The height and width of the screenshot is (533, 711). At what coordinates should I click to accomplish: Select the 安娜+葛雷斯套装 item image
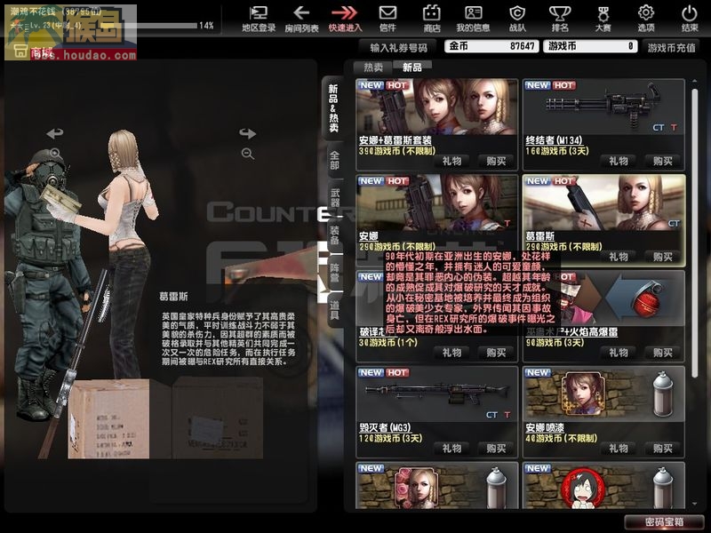pos(437,107)
